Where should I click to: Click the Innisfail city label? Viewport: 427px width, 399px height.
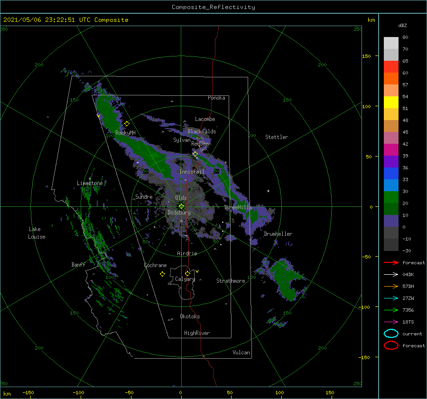pyautogui.click(x=192, y=172)
